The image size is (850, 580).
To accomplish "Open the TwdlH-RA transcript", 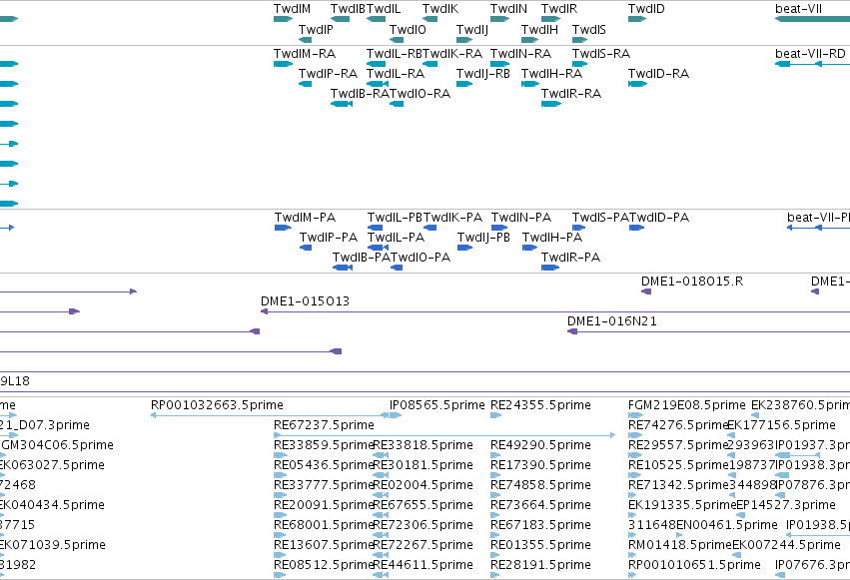I will pos(529,84).
